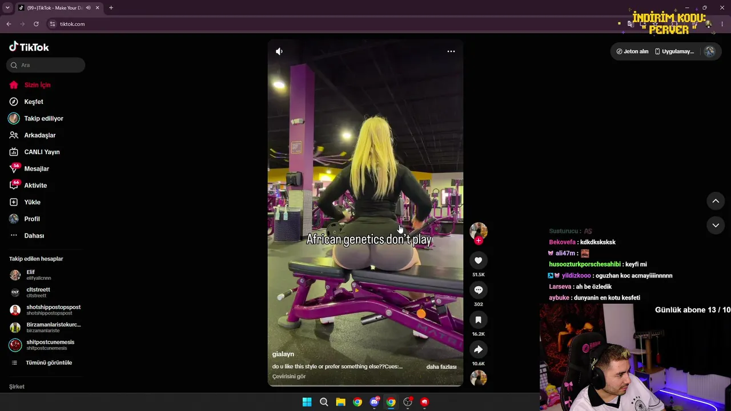Open the Windows Start menu
The width and height of the screenshot is (731, 411).
307,402
